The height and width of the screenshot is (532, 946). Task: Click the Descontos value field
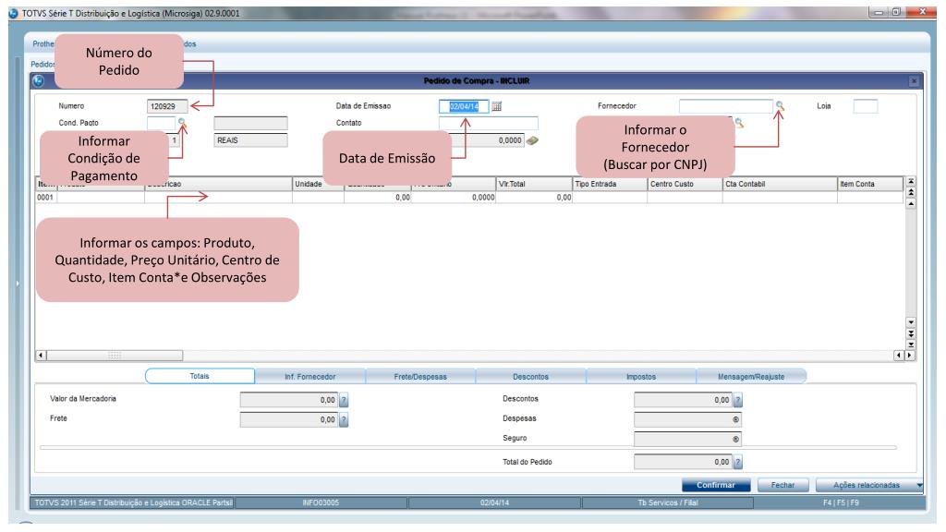pos(683,400)
